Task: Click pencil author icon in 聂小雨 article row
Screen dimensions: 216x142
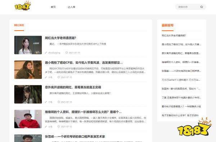Action: click(x=46, y=77)
